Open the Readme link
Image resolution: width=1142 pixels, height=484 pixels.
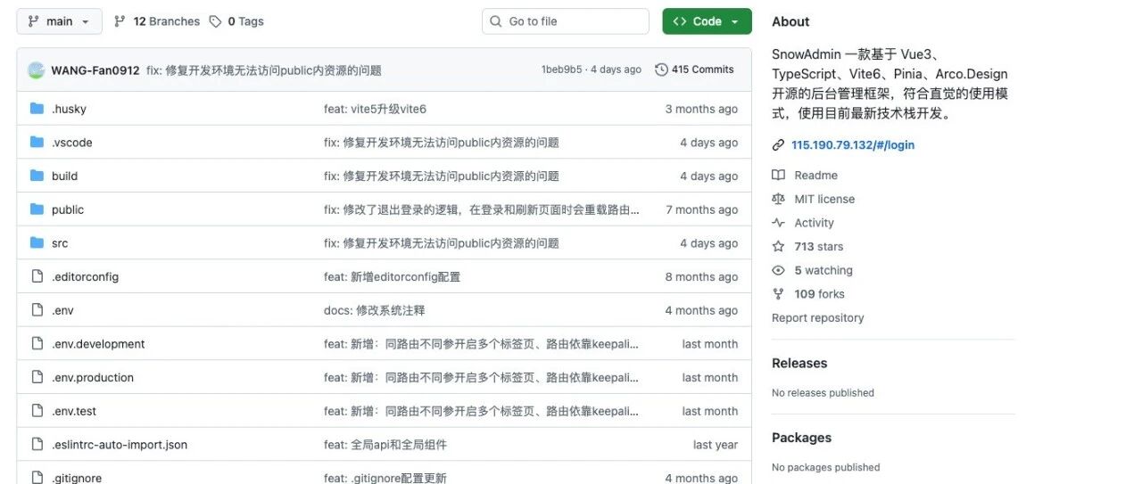[815, 176]
